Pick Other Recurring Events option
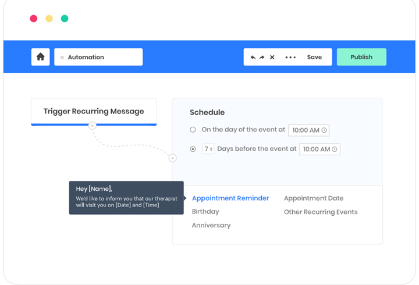This screenshot has height=285, width=419. coord(321,212)
